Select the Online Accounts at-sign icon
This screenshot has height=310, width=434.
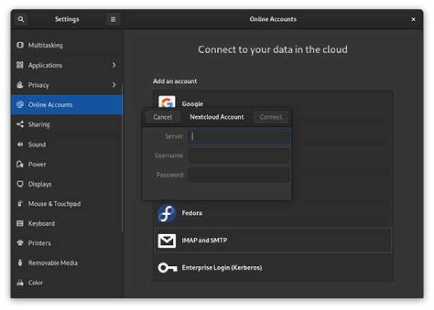click(20, 105)
